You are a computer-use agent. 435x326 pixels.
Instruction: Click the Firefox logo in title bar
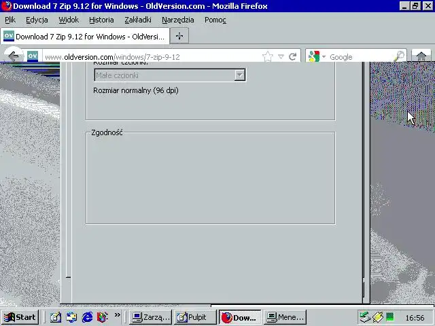[6, 6]
